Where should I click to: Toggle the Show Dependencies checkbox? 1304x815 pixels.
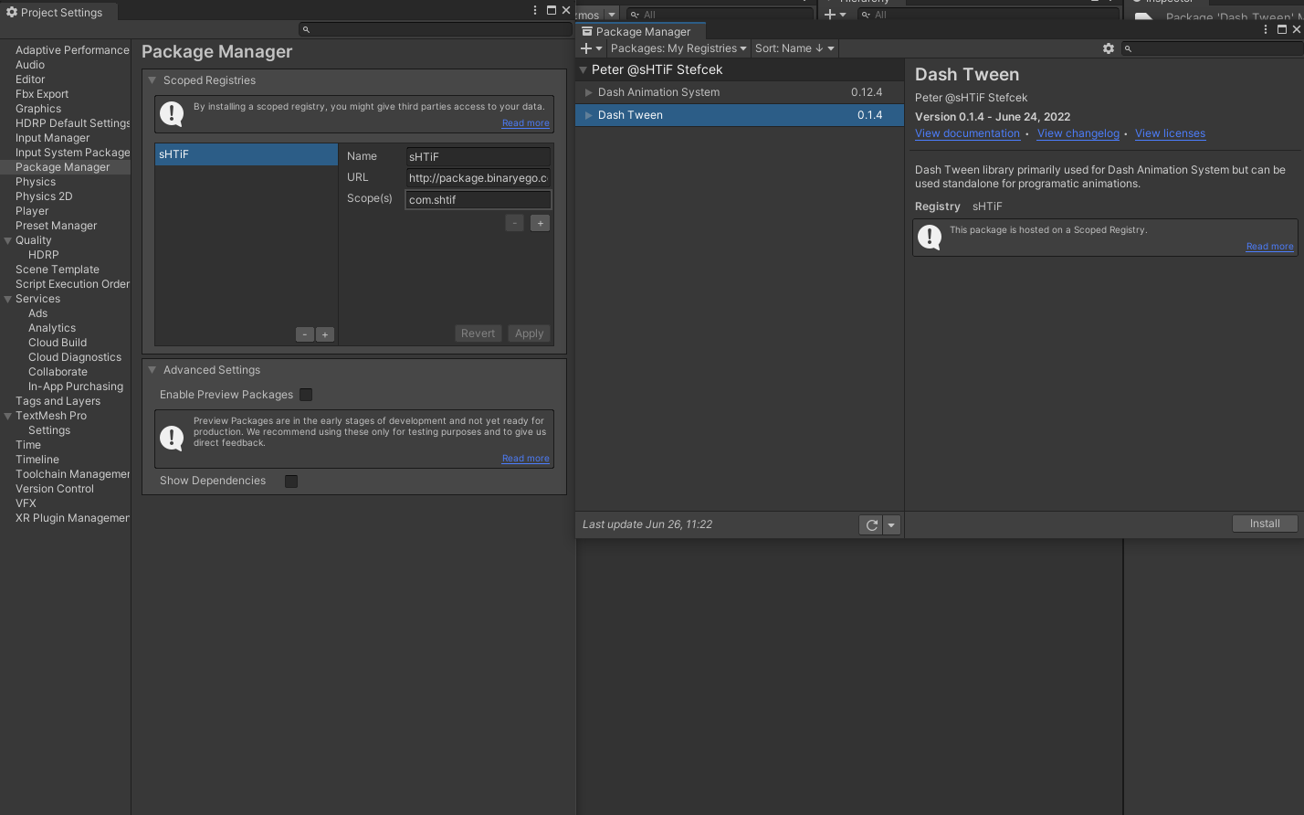click(290, 481)
